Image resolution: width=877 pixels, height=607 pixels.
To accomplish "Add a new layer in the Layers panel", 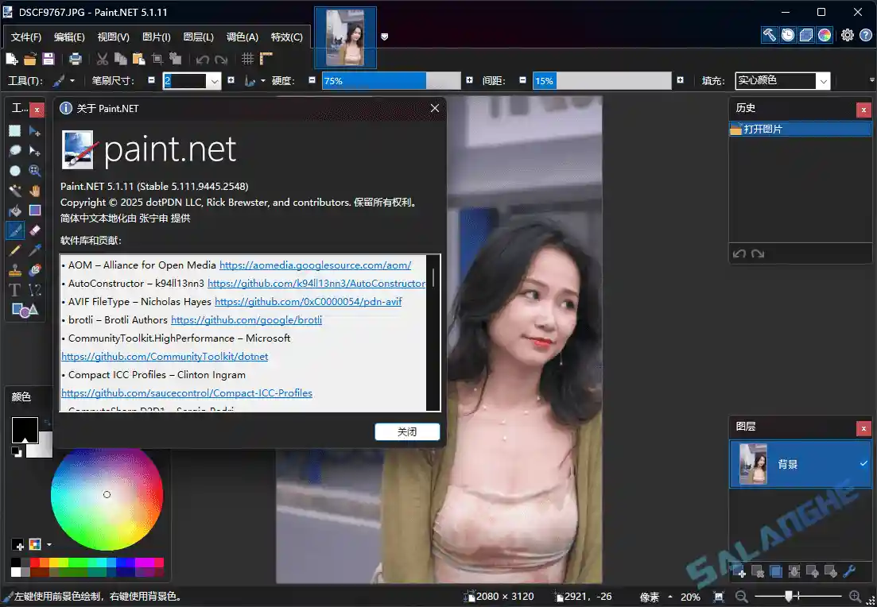I will 739,571.
